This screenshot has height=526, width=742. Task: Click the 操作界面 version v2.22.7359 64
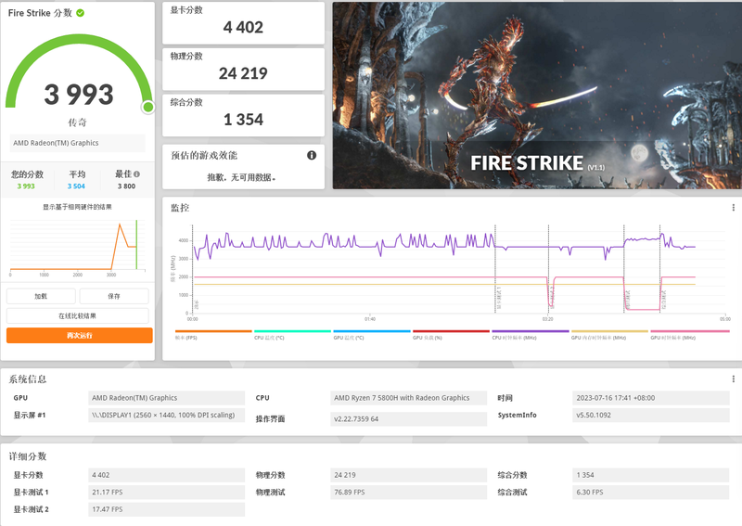(x=409, y=419)
